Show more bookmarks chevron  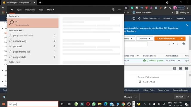coord(172,12)
